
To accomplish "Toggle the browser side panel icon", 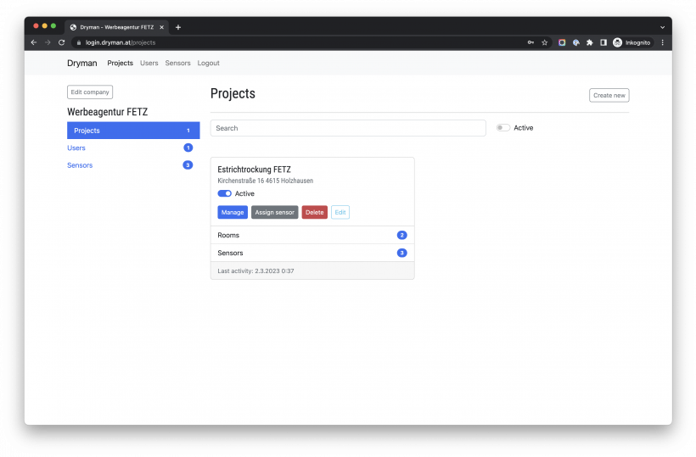I will [603, 42].
